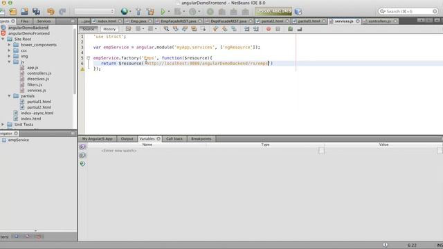Close the services.js editor tab
Viewport: 443px width, 249px height.
tap(358, 21)
